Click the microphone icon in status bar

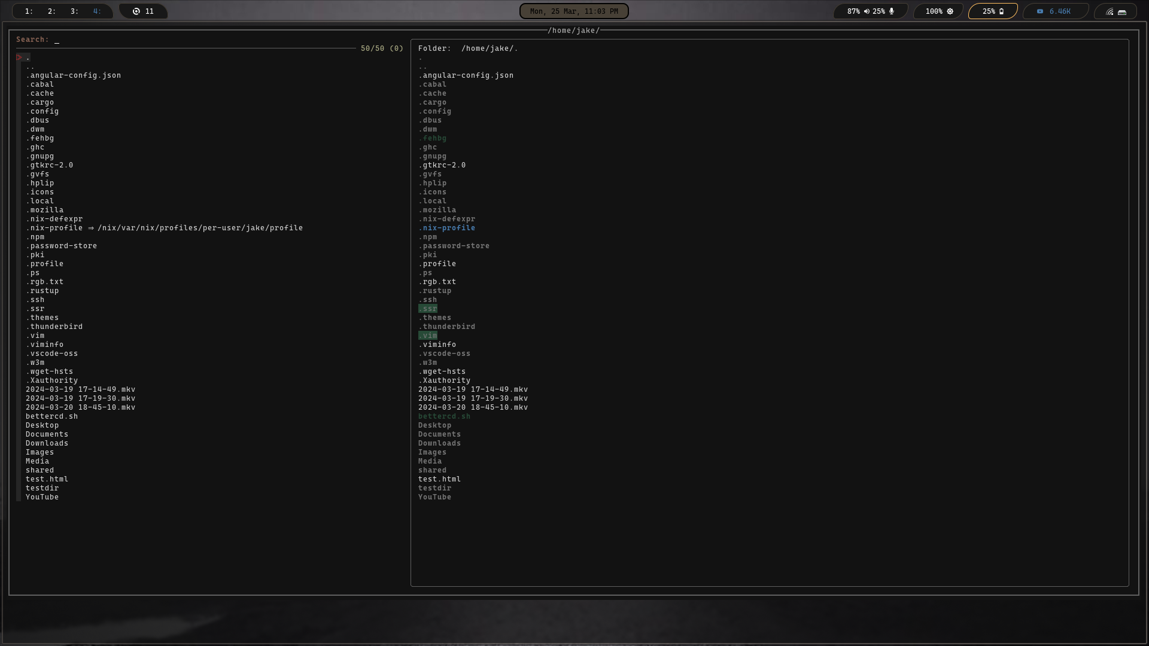(892, 11)
